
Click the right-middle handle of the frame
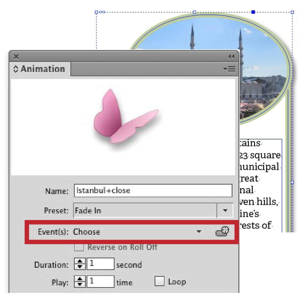point(292,182)
